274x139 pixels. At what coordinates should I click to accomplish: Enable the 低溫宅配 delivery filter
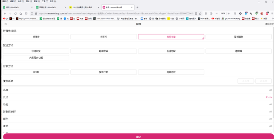click(x=171, y=51)
